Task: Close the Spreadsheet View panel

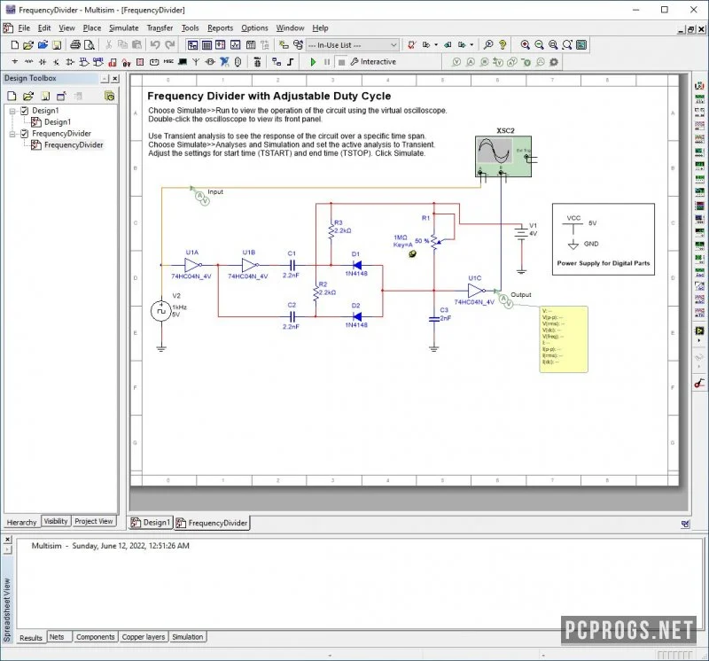Action: click(8, 540)
